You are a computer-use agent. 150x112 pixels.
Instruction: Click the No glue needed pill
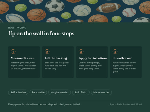59,92
